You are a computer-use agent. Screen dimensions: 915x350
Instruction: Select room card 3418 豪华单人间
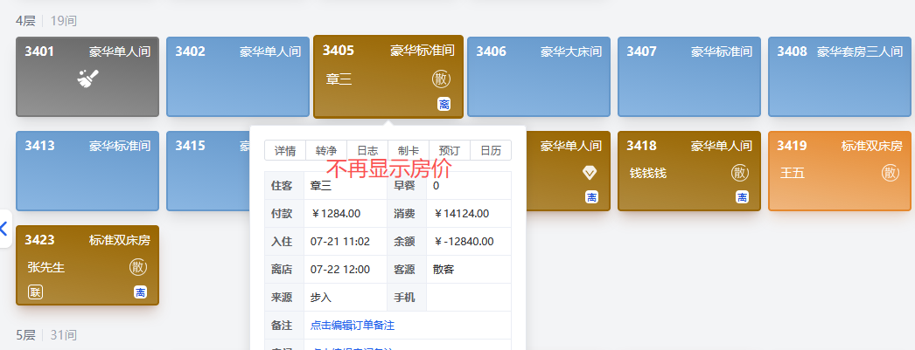click(x=690, y=171)
